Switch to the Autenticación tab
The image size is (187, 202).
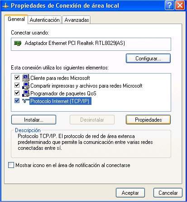pos(45,20)
